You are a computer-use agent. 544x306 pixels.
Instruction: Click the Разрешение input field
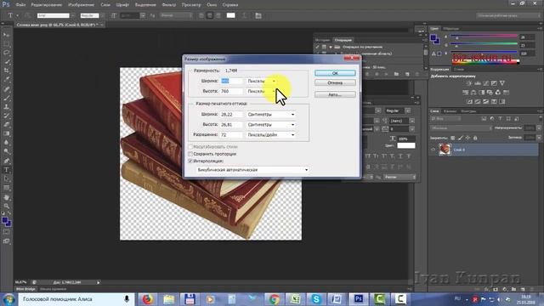pos(231,134)
